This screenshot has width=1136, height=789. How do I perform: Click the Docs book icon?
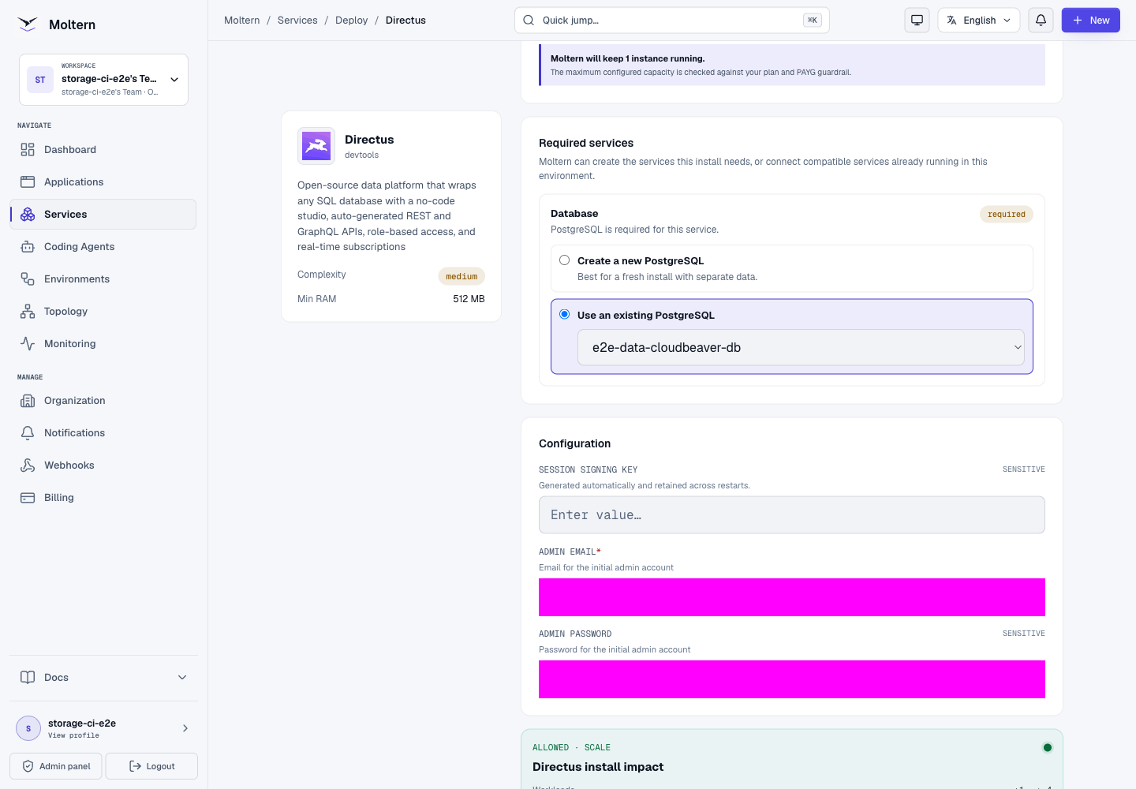(x=28, y=678)
